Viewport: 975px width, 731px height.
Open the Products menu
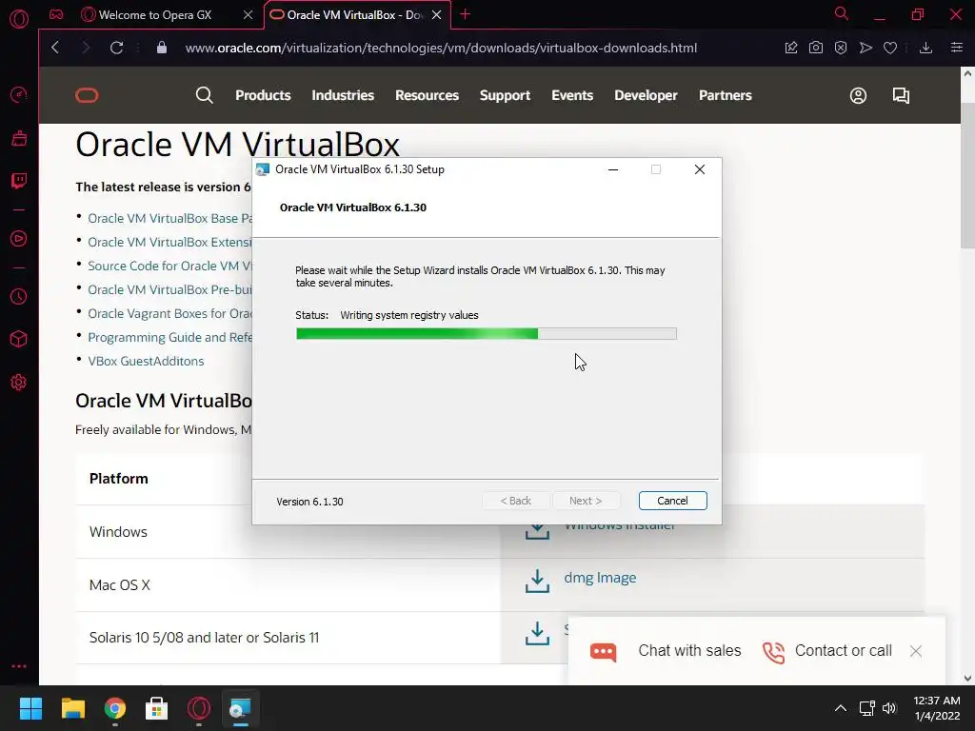pos(263,95)
